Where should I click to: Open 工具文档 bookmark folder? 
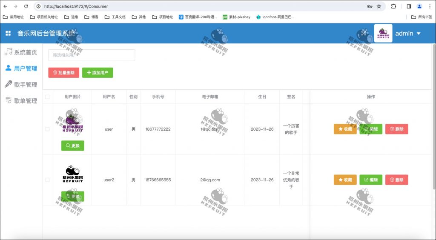tap(115, 17)
